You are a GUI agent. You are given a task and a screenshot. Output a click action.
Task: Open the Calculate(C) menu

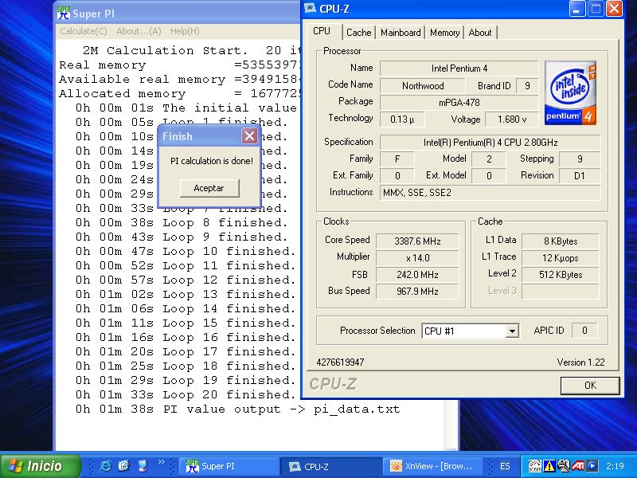[84, 31]
